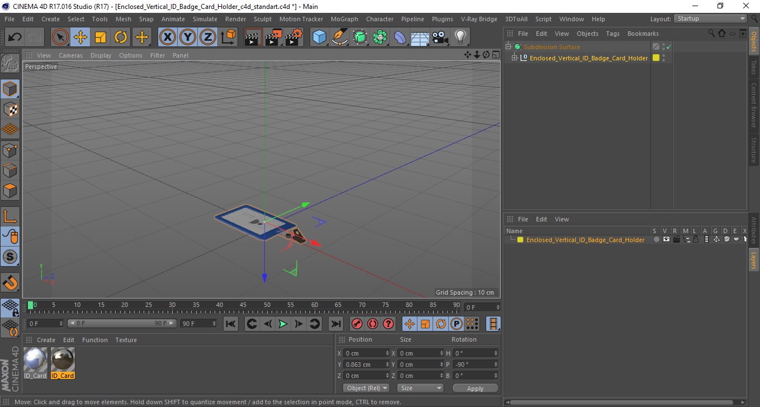The height and width of the screenshot is (407, 760).
Task: Toggle Viewport Solo S icon
Action: tap(10, 257)
